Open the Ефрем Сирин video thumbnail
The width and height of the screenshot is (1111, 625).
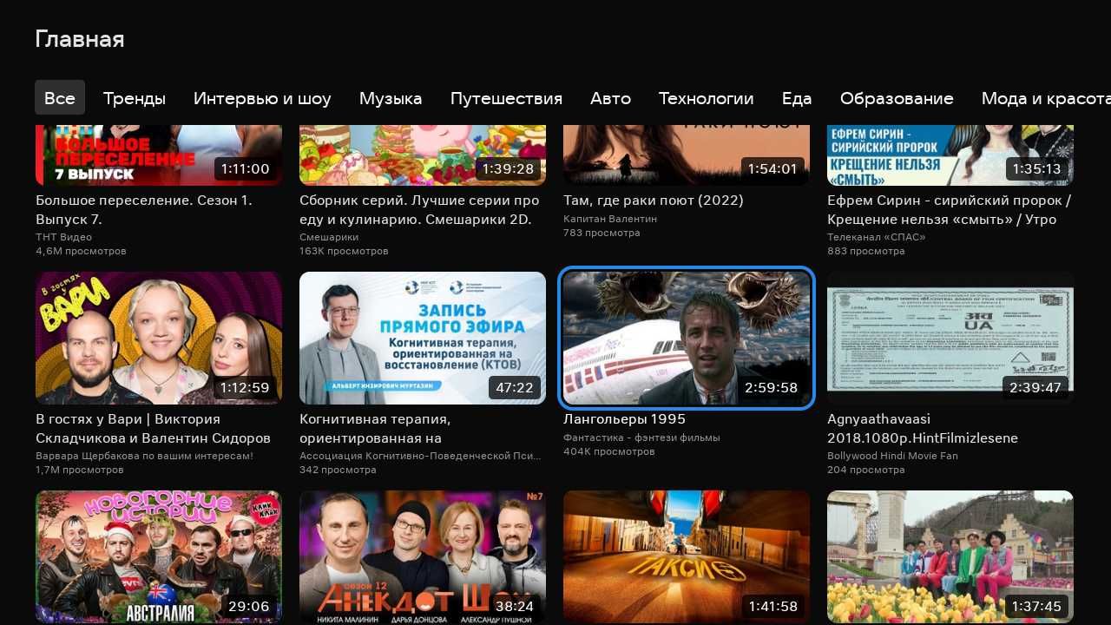coord(950,155)
